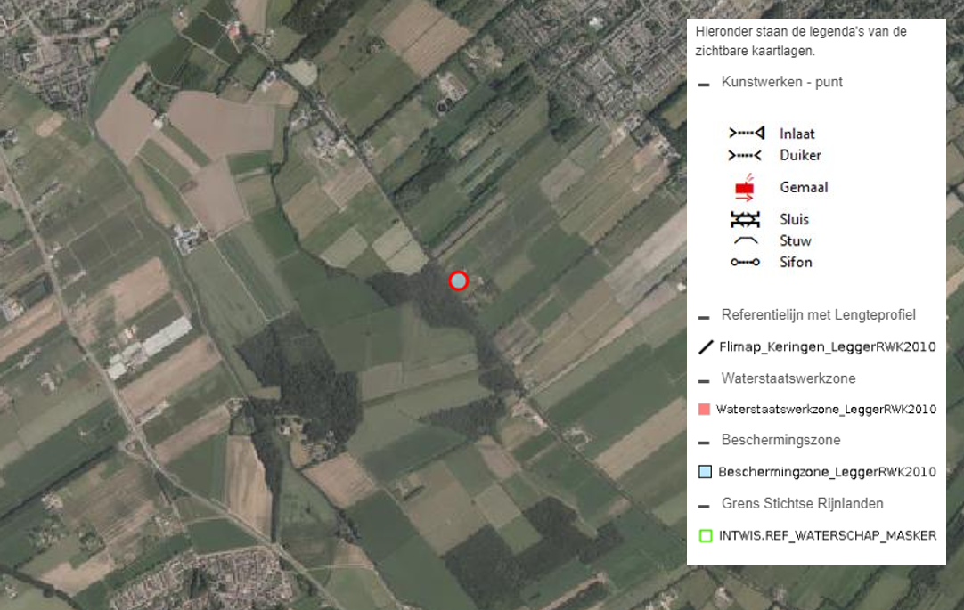
Task: Click the Flimap_Keringen_LeggerRWK2010 label
Action: (x=828, y=347)
